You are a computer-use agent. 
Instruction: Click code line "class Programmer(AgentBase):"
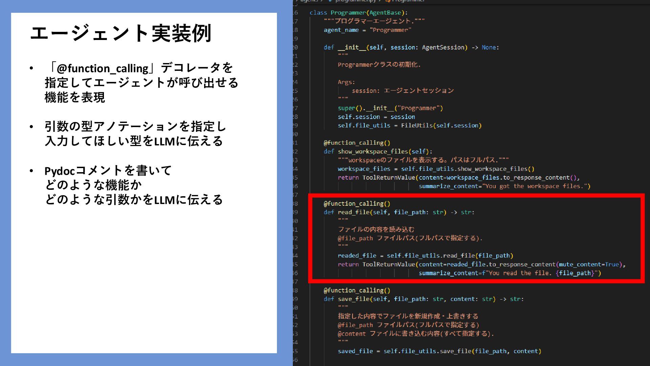359,13
